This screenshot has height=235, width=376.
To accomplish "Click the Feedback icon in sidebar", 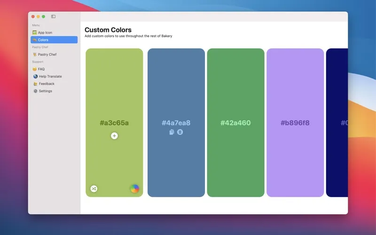I will point(36,84).
